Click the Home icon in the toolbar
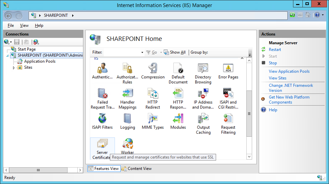Viewport: 329px width, 184px height. (x=308, y=15)
